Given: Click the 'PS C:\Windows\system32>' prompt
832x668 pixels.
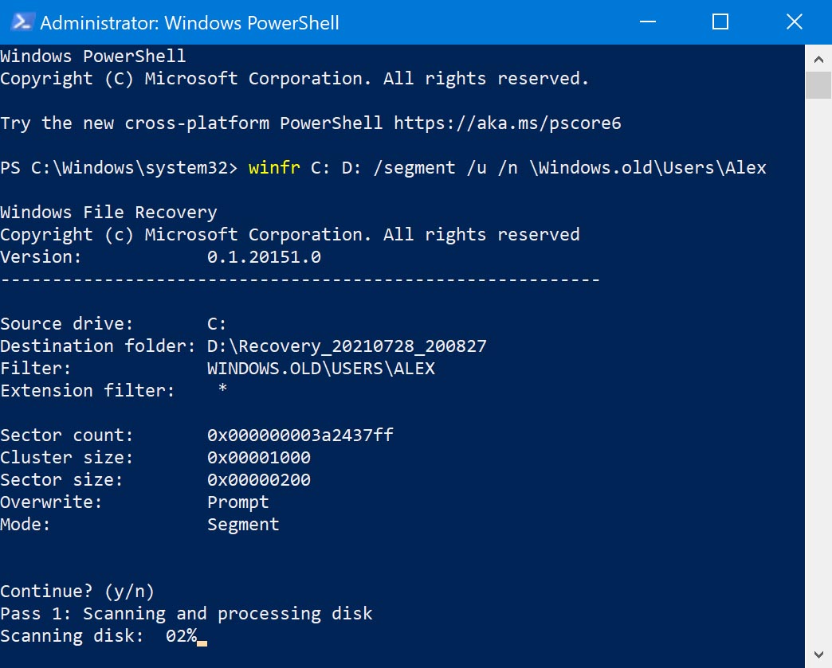Looking at the screenshot, I should tap(119, 168).
